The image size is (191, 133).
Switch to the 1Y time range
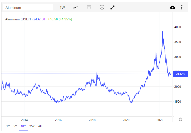click(x=8, y=126)
